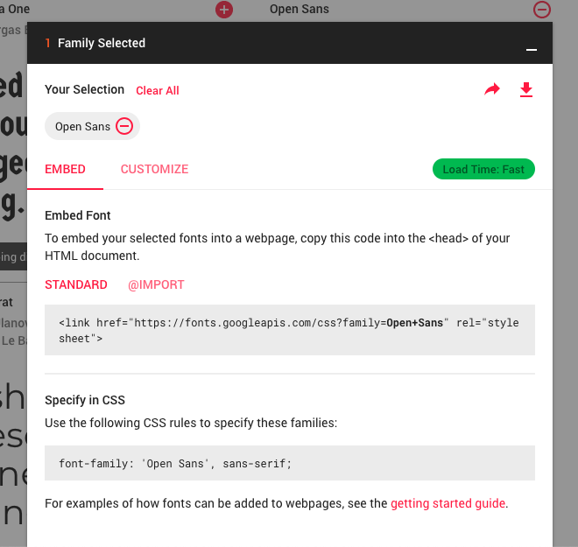Click the Open Sans font card title behind drawer

(300, 9)
